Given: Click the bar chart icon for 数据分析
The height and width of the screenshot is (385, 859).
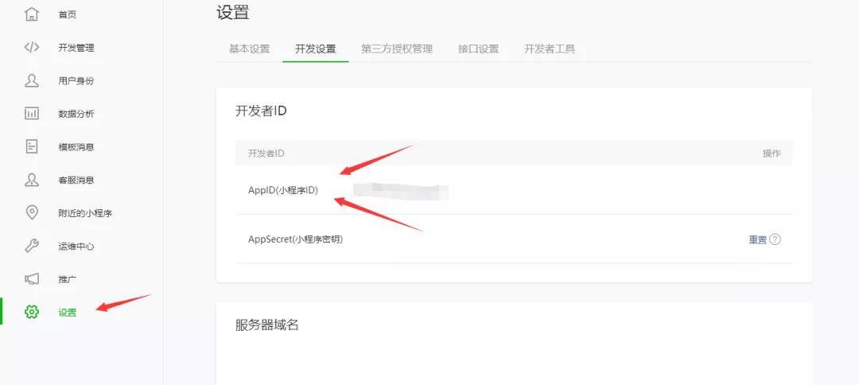Looking at the screenshot, I should click(x=32, y=114).
